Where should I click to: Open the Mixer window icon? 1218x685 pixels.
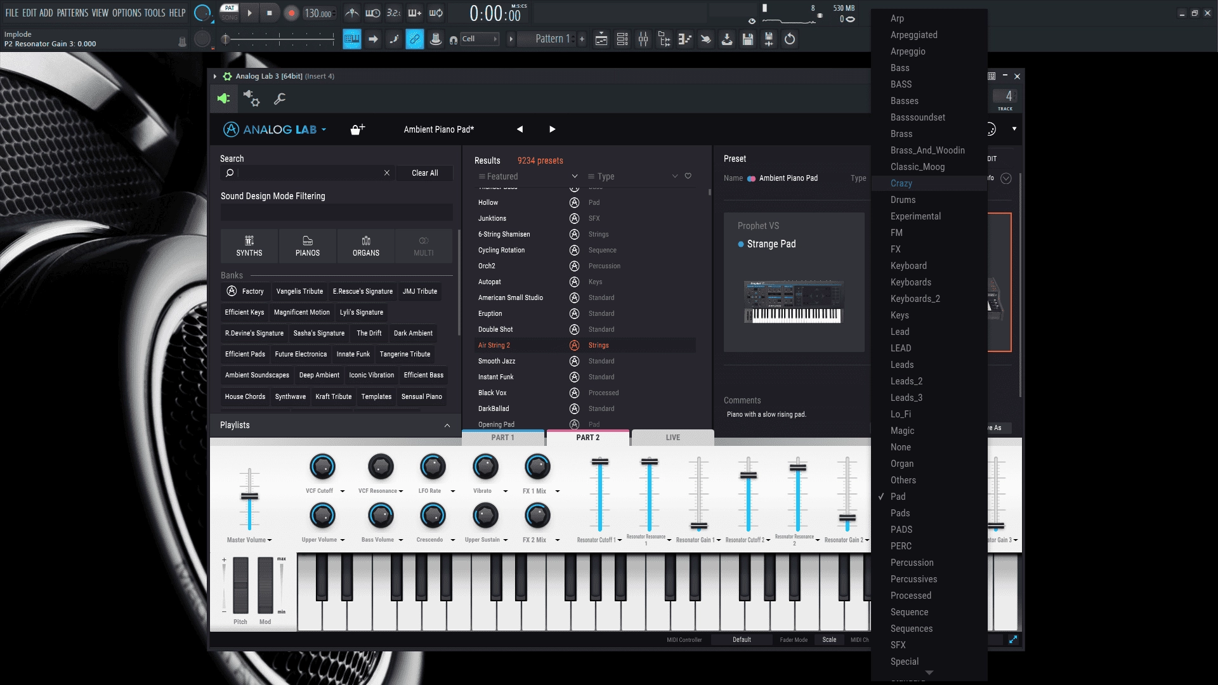(x=643, y=39)
